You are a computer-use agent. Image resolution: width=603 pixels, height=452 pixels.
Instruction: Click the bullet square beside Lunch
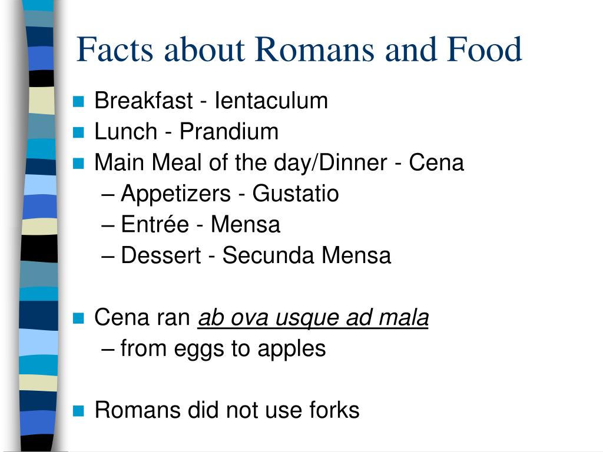(78, 132)
